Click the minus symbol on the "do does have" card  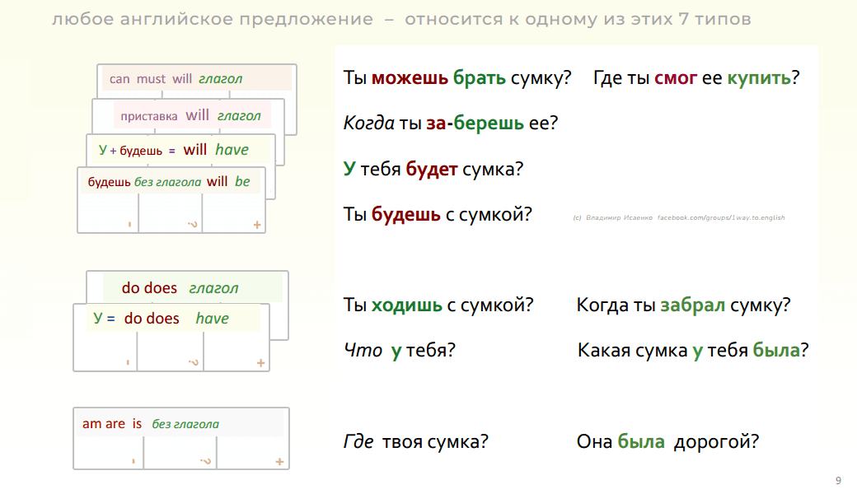point(128,362)
